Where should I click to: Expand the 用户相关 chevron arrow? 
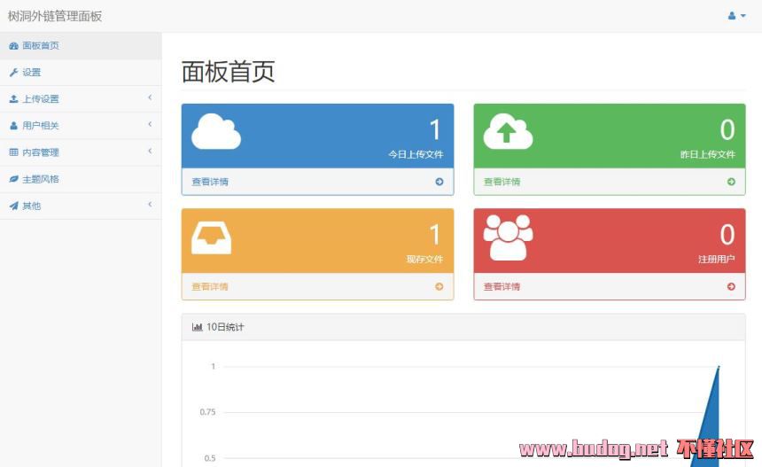pyautogui.click(x=150, y=124)
